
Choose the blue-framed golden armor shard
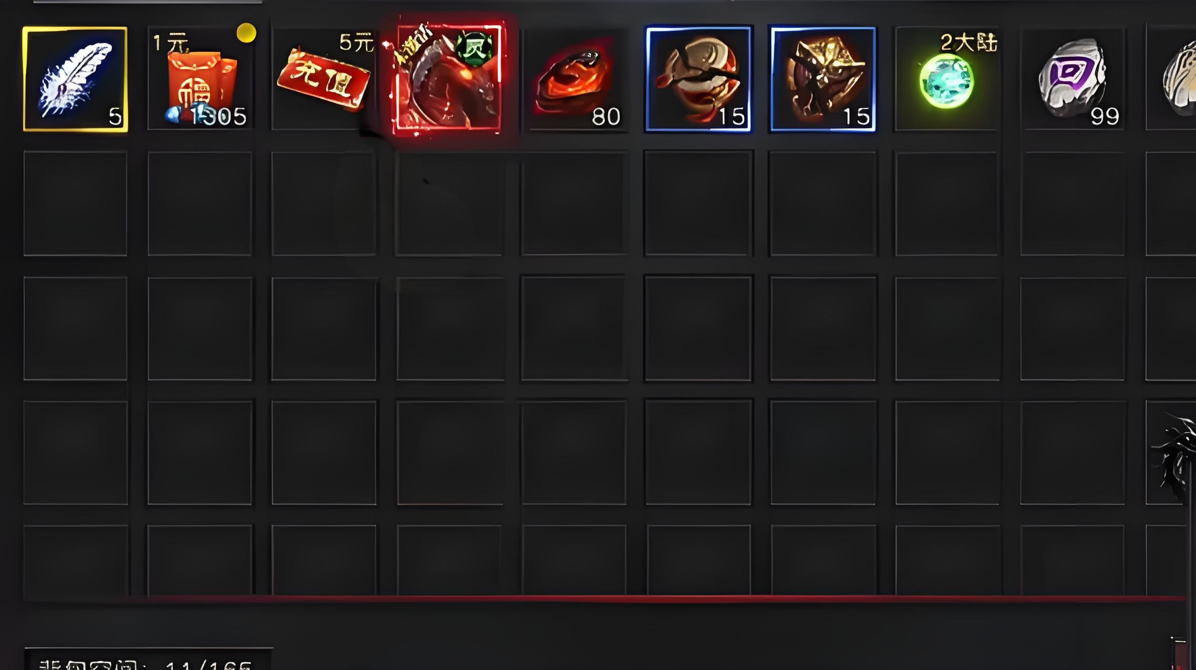pos(823,79)
